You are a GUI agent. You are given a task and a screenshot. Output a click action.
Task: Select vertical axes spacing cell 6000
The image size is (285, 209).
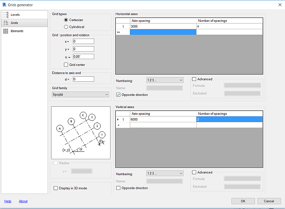(x=163, y=119)
